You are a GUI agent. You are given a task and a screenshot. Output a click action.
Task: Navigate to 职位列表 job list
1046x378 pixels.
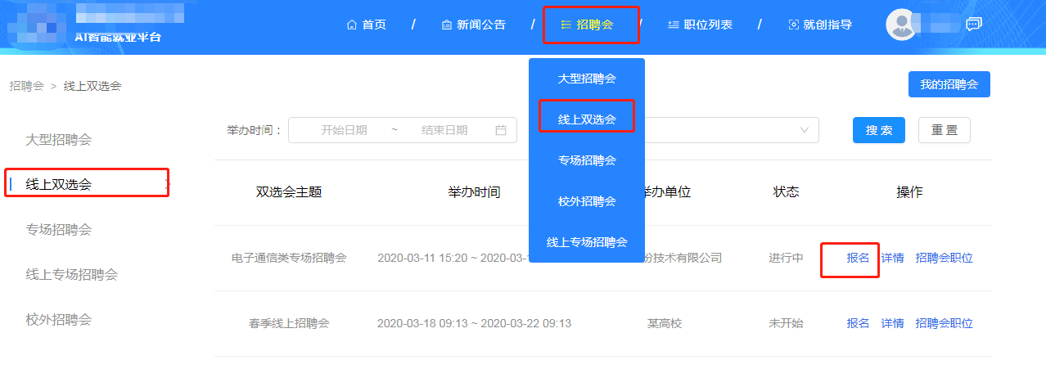[700, 25]
